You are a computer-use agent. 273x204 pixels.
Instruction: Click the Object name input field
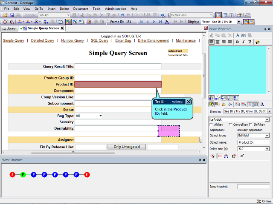pos(253,142)
